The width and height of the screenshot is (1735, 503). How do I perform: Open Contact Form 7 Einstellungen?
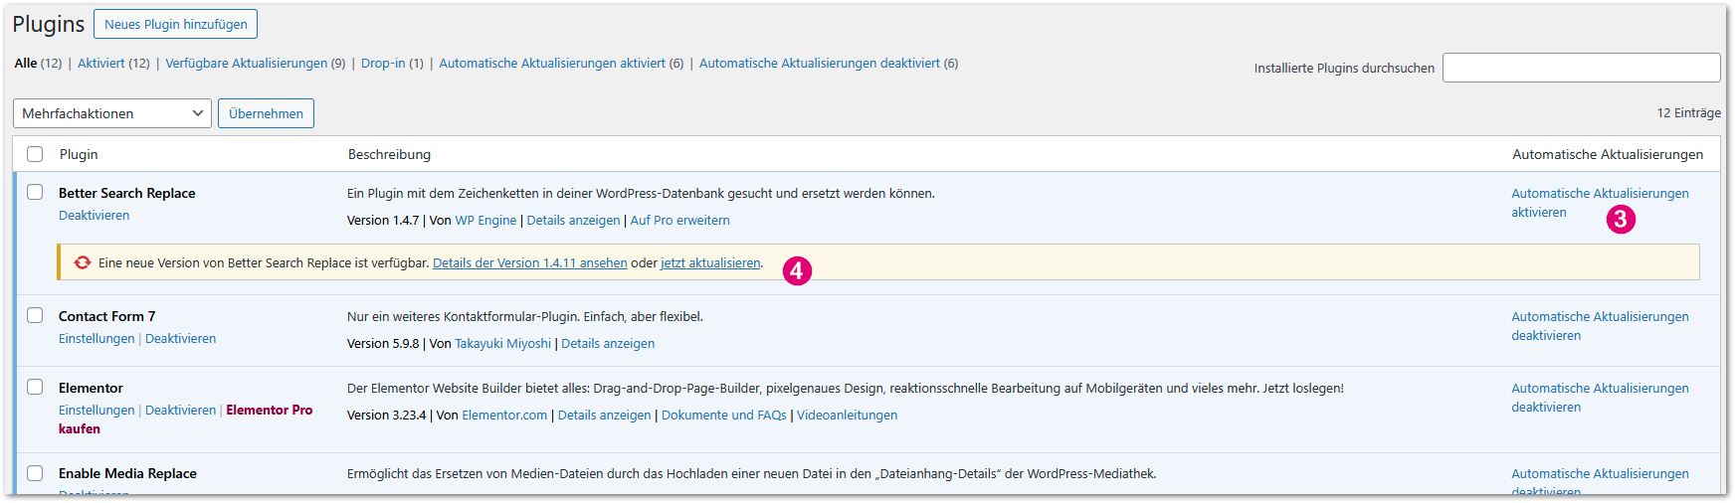coord(96,338)
